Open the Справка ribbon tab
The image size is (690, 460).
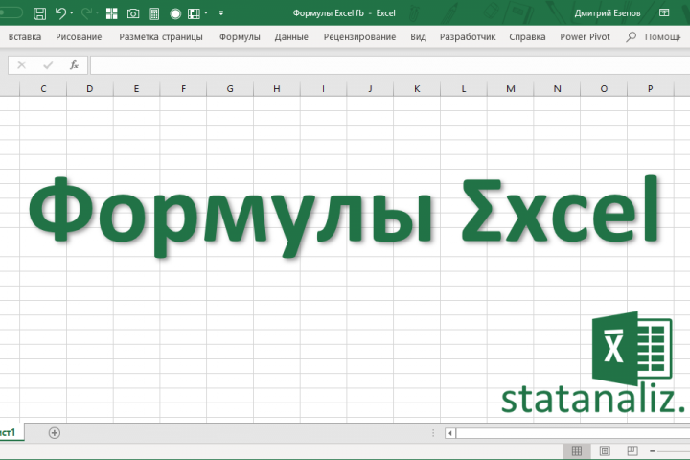[527, 37]
